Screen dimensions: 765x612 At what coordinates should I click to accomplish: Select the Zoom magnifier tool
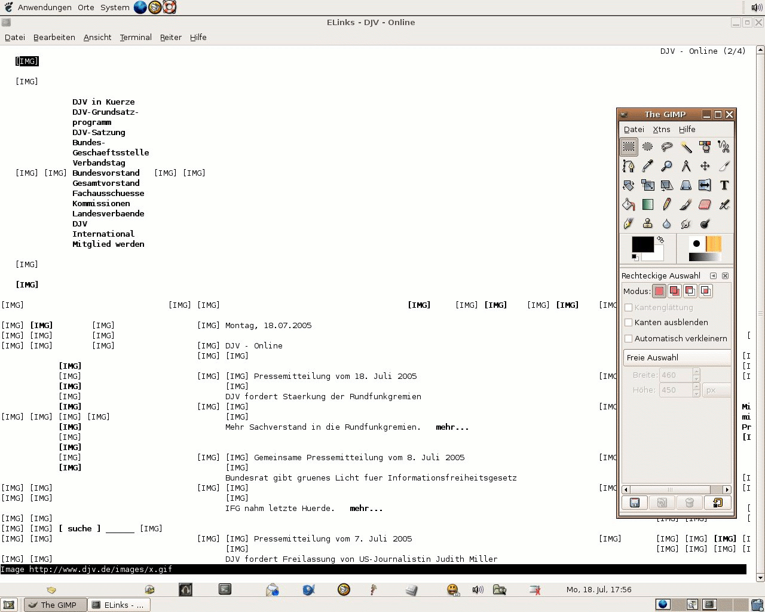667,166
